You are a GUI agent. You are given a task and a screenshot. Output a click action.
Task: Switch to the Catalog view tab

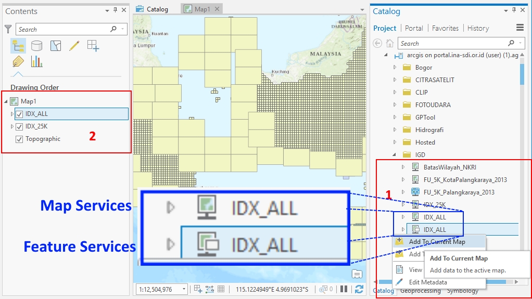[153, 9]
